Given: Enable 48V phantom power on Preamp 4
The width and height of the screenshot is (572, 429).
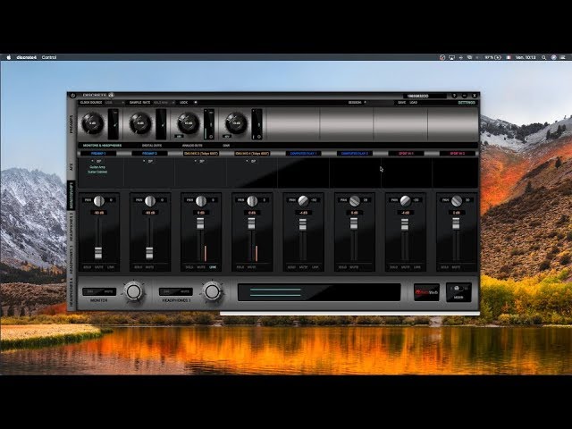Looking at the screenshot, I should pyautogui.click(x=226, y=136).
